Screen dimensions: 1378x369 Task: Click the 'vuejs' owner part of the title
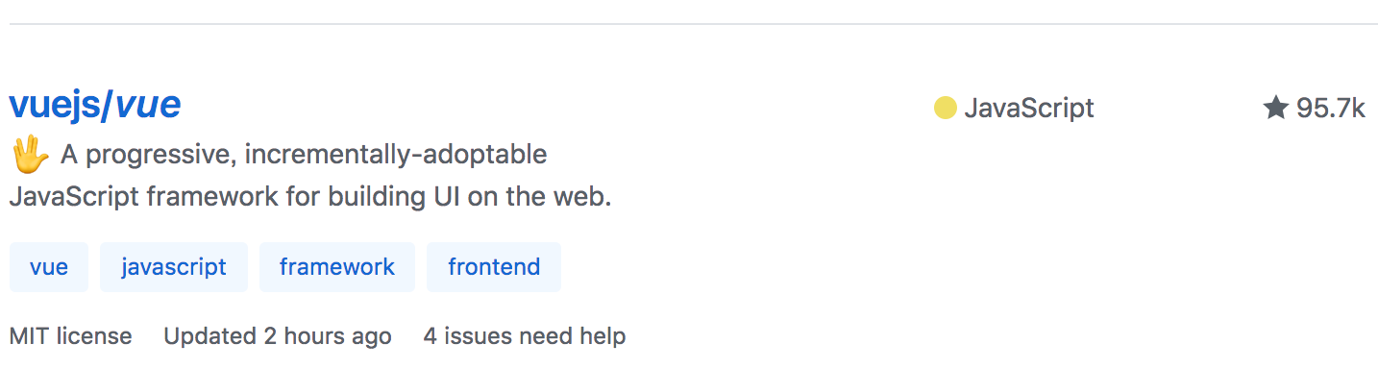tap(55, 105)
